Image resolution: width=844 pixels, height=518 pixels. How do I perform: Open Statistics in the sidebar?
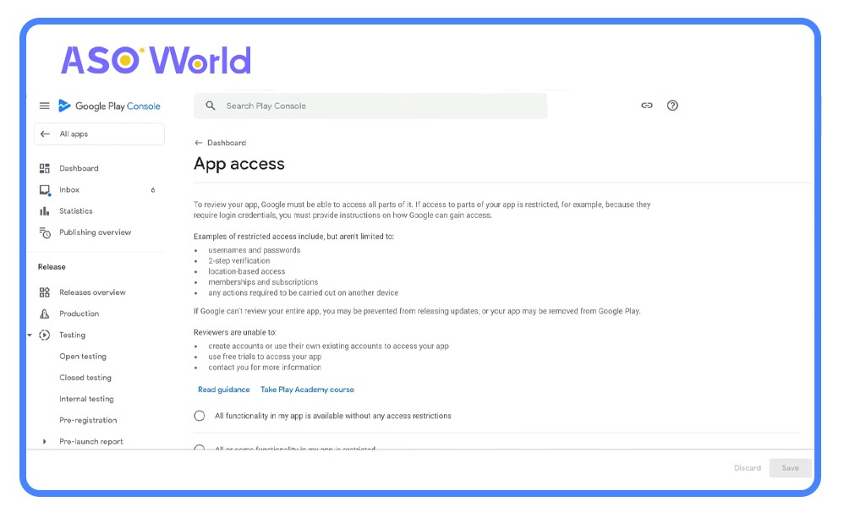point(76,211)
